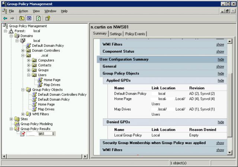This screenshot has width=238, height=167.
Task: Hide the Group Policy Objects section in the report
Action: pyautogui.click(x=221, y=73)
